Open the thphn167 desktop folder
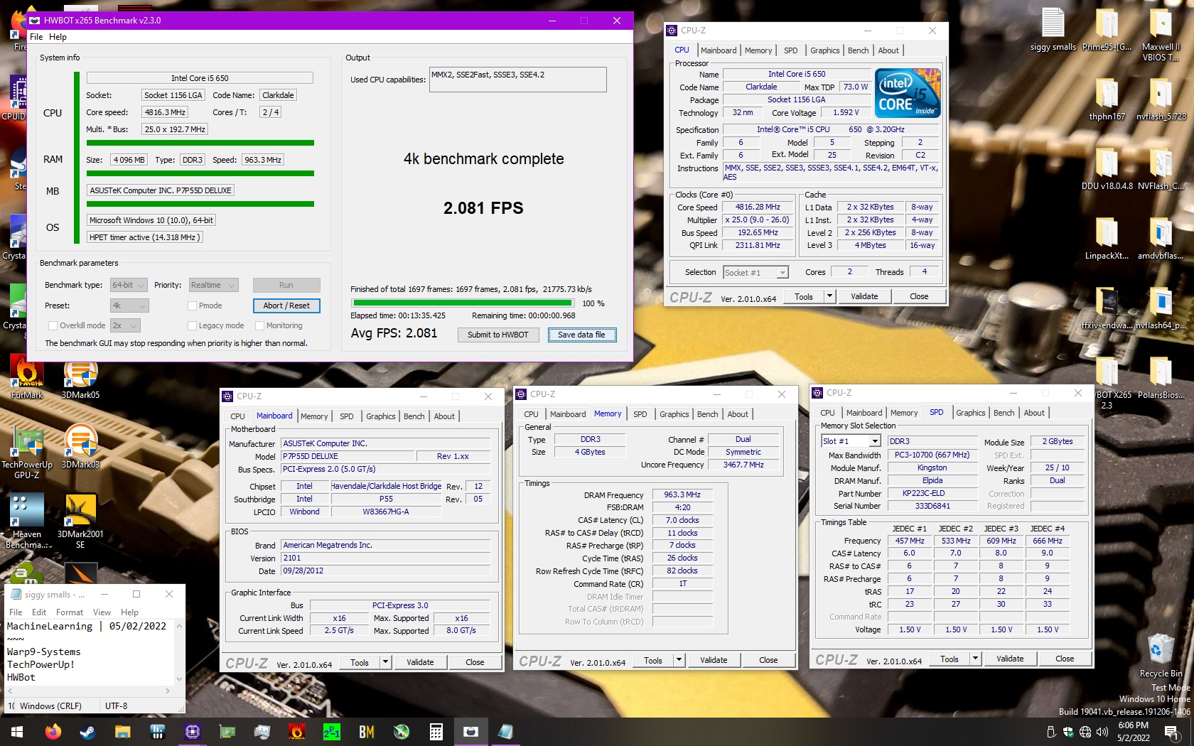The image size is (1194, 746). [1107, 99]
